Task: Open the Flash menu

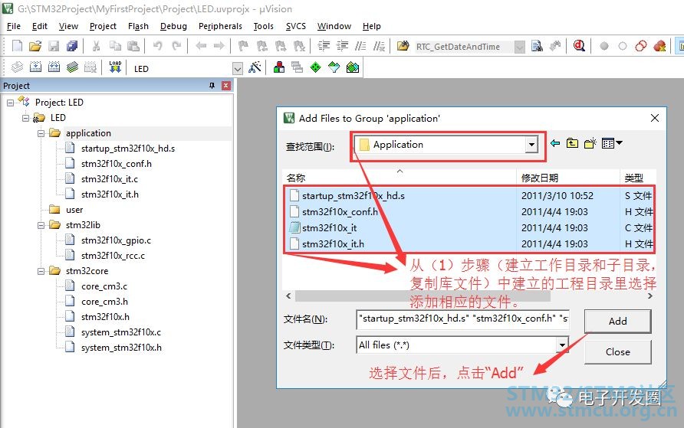Action: 138,26
